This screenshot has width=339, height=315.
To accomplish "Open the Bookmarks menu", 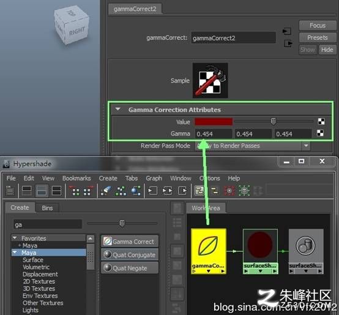I will pos(76,178).
